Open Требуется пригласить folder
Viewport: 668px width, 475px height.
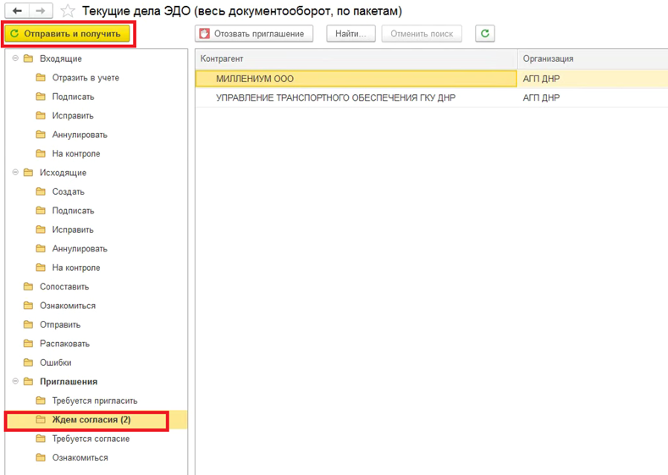click(95, 400)
